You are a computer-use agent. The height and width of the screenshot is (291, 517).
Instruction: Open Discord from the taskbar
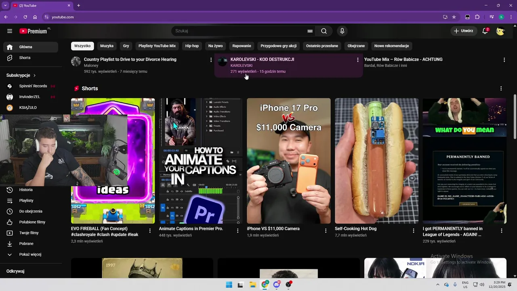[277, 285]
